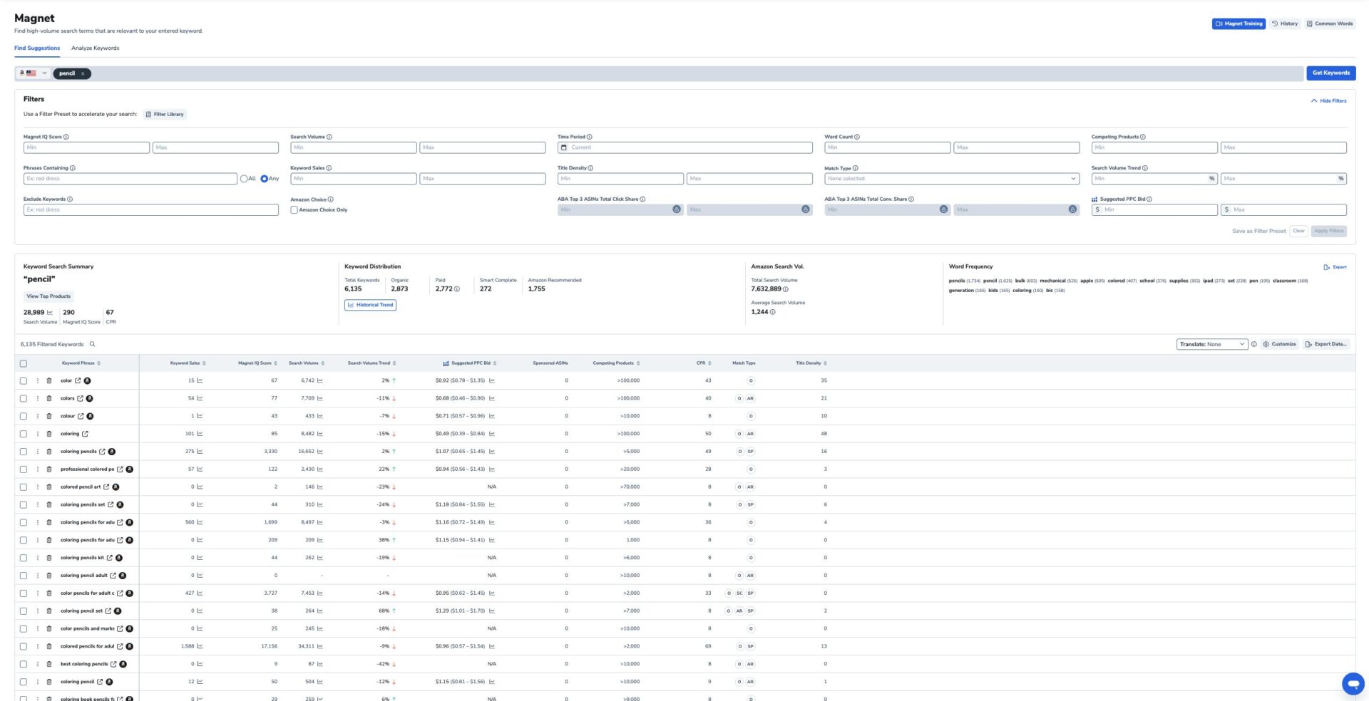
Task: Remove the 'pencil' keyword chip
Action: [83, 73]
